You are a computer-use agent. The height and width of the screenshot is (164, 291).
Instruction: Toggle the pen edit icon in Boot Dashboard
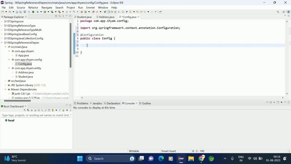(45, 110)
